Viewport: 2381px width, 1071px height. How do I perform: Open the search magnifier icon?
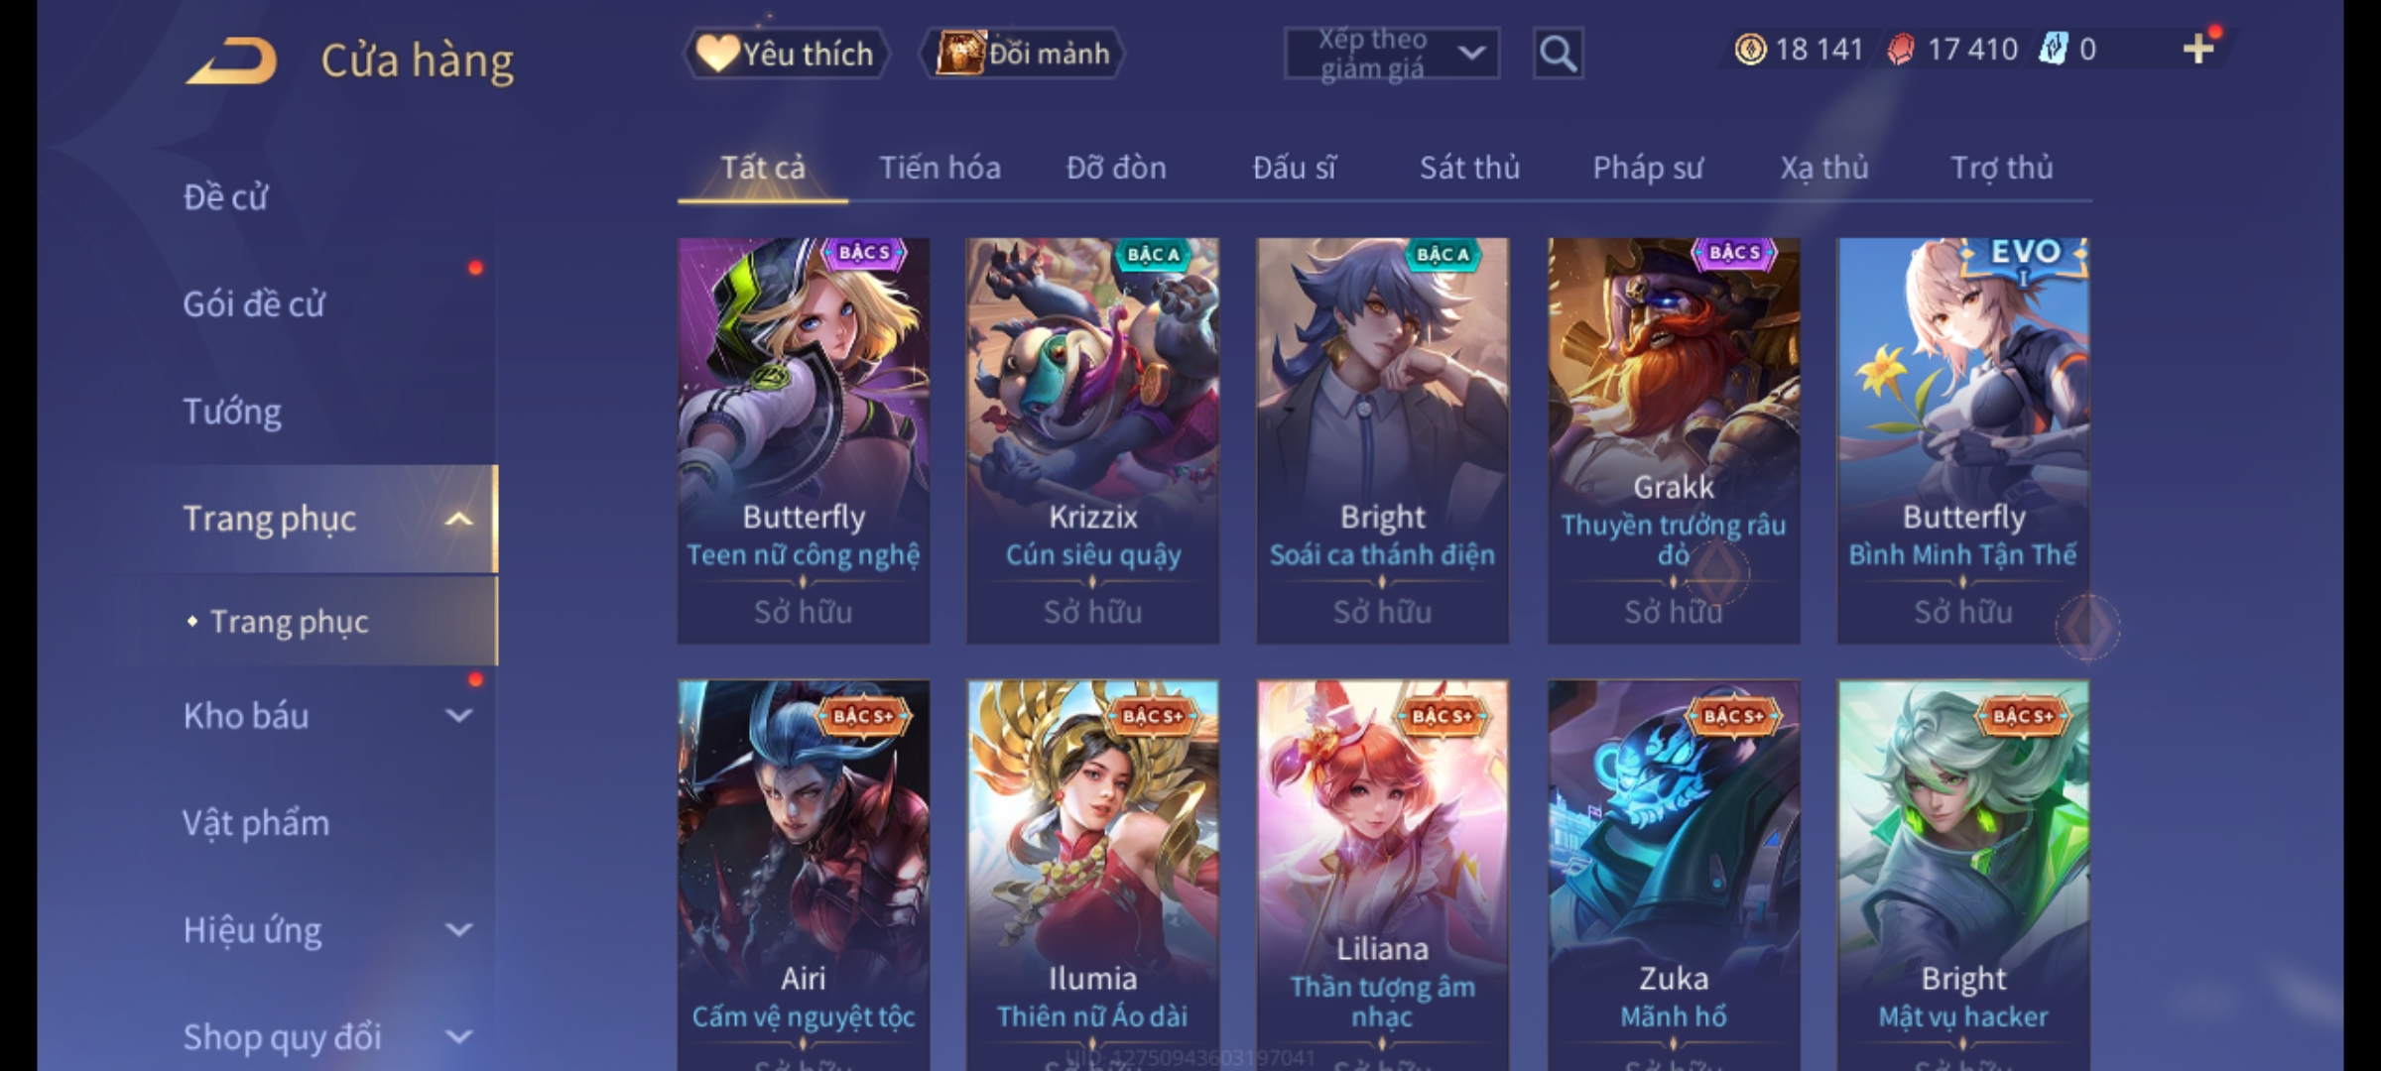pos(1558,54)
